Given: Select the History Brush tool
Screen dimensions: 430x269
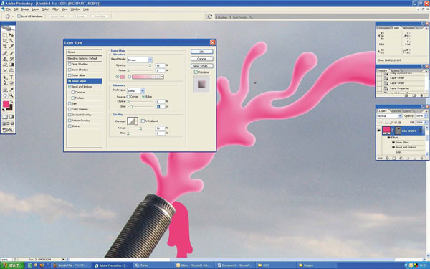Looking at the screenshot, I should tap(11, 59).
